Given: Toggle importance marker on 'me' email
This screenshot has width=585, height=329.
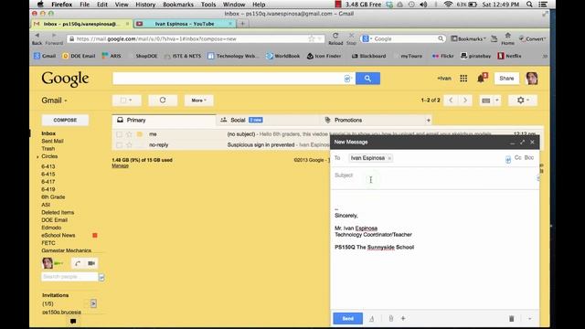Looking at the screenshot, I should coord(140,134).
